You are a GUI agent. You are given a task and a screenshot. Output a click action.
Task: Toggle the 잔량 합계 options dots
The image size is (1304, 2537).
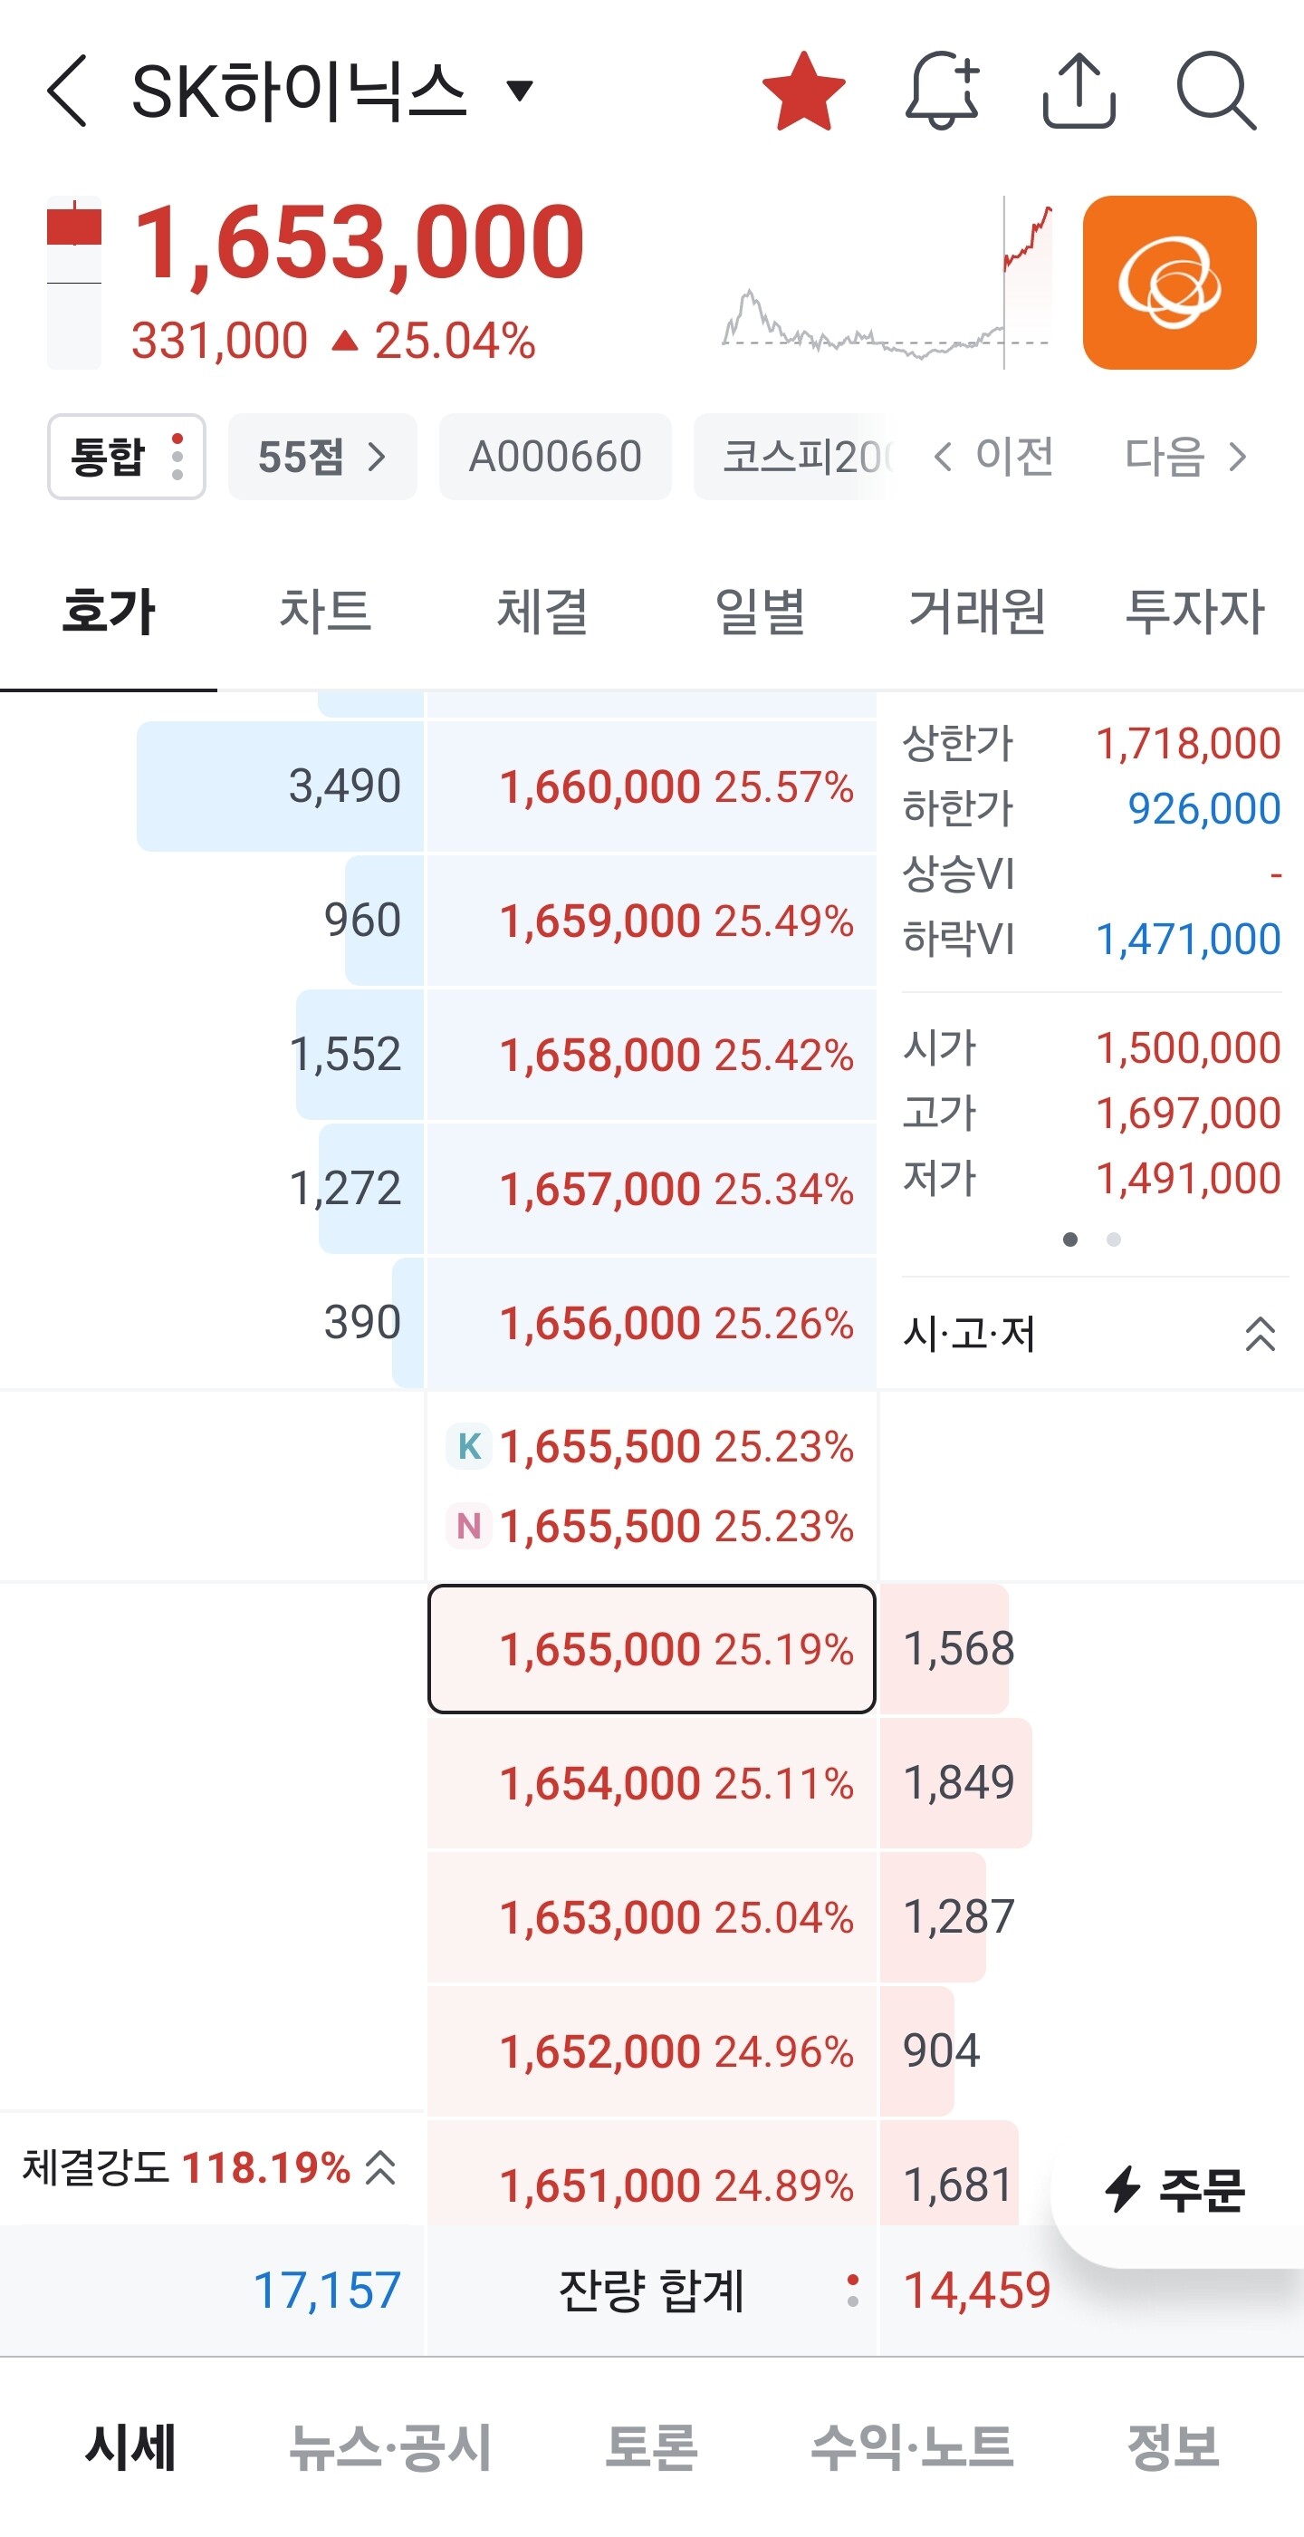[852, 2290]
